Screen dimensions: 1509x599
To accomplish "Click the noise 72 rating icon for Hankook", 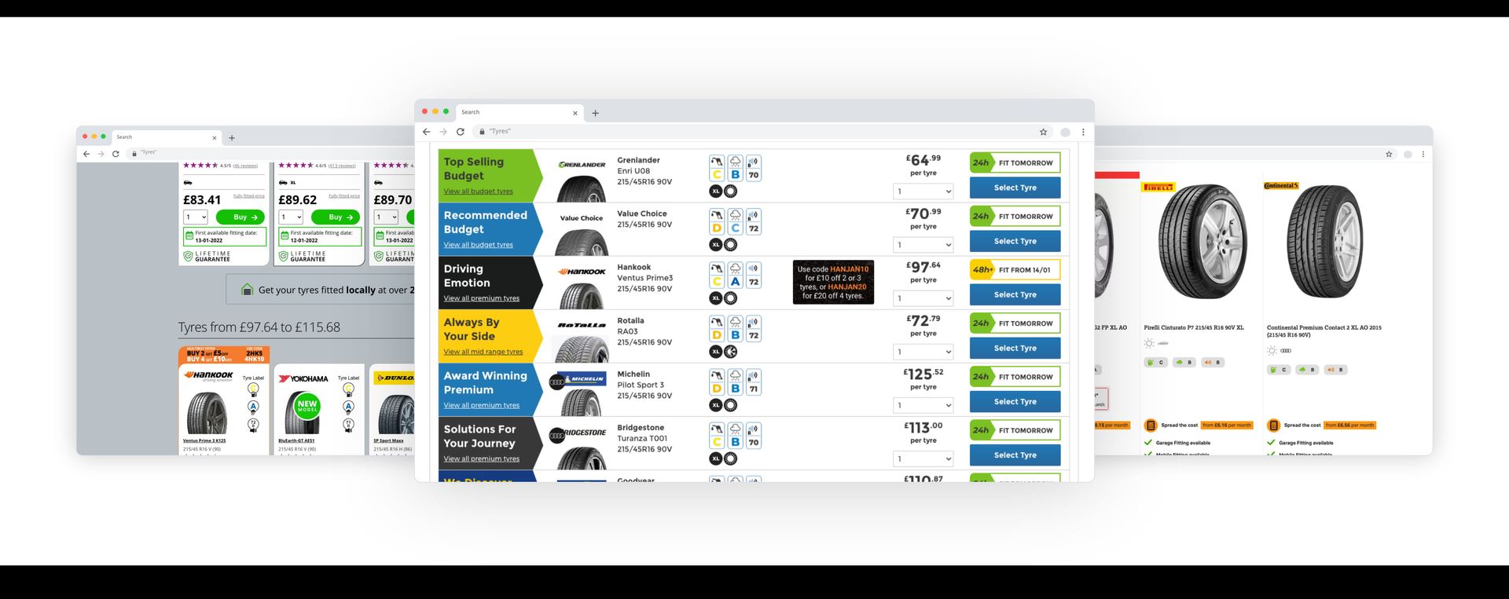I will point(753,275).
